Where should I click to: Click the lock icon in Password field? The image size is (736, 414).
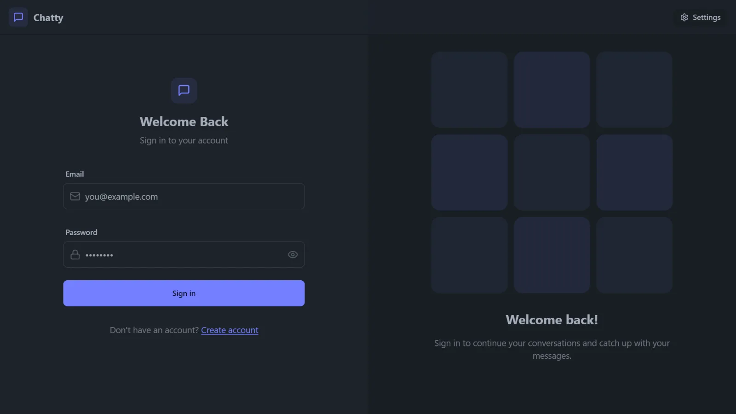pos(75,255)
